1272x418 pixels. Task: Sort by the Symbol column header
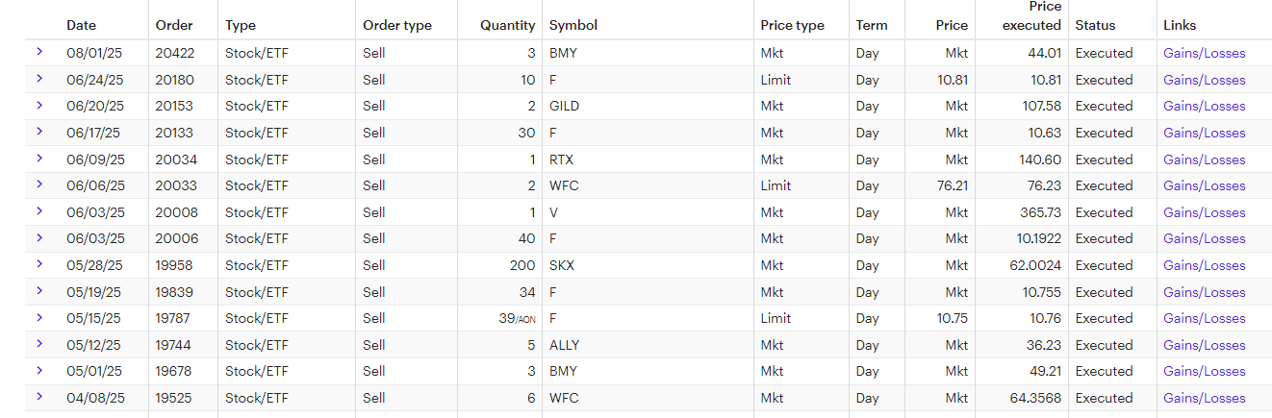pyautogui.click(x=572, y=26)
